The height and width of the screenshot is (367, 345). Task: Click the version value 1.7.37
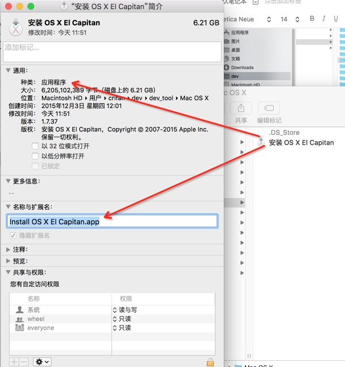[x=49, y=122]
